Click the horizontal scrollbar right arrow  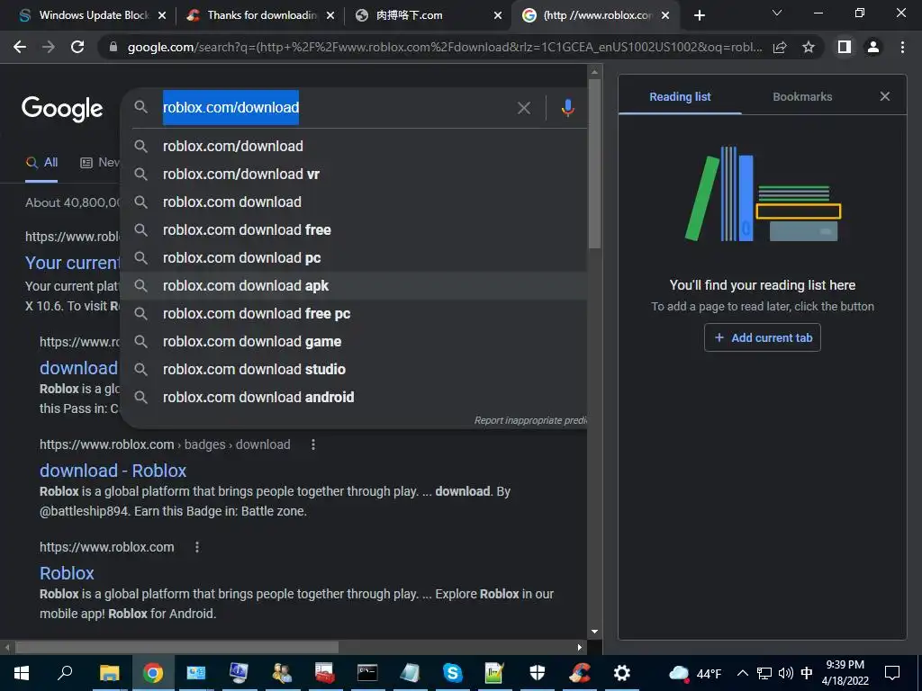[580, 648]
